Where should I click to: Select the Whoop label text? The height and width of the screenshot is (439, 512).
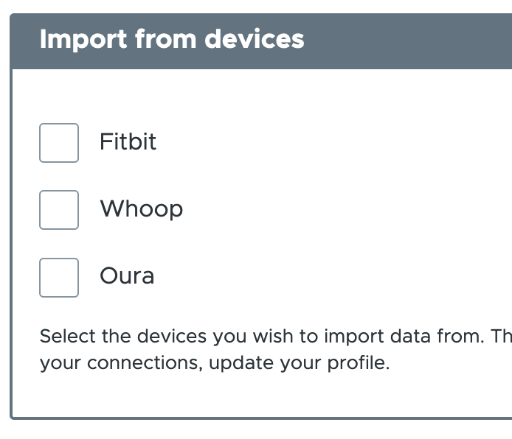pos(142,209)
